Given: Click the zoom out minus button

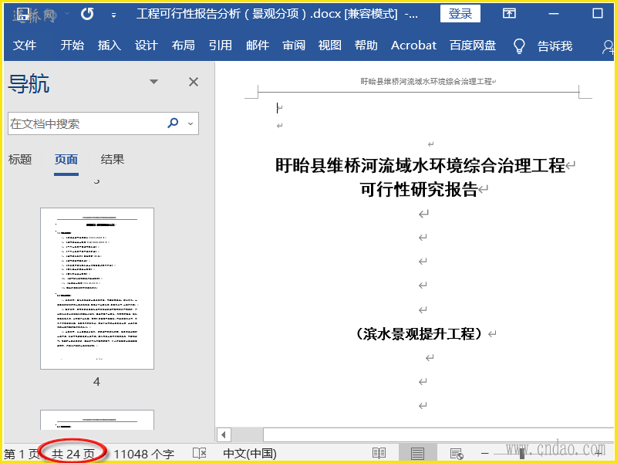Looking at the screenshot, I should 485,454.
